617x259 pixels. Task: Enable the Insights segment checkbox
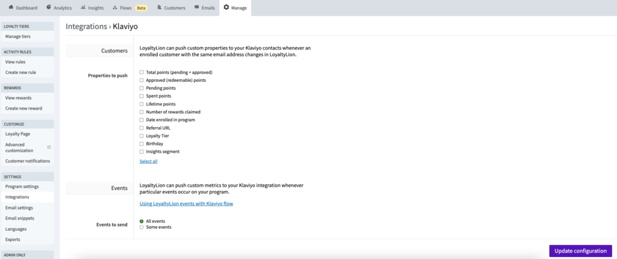click(x=142, y=152)
